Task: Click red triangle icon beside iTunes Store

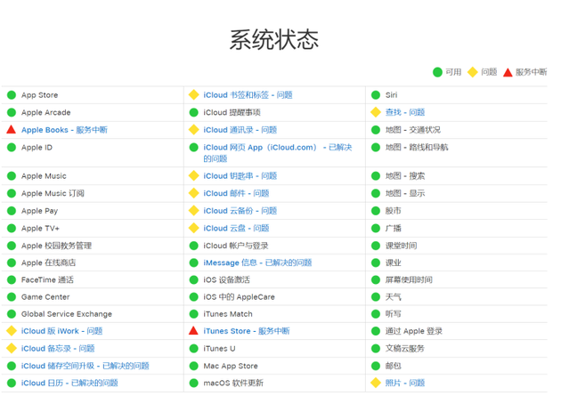Action: pos(193,331)
